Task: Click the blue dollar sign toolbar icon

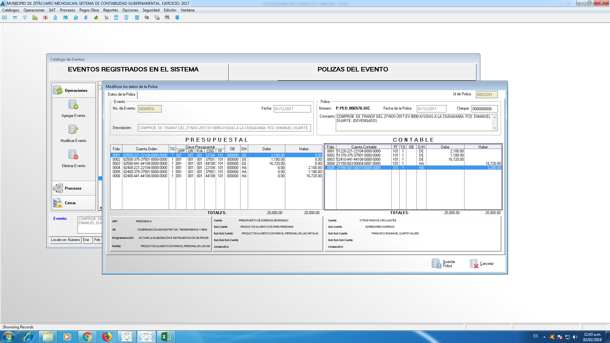Action: pos(86,17)
